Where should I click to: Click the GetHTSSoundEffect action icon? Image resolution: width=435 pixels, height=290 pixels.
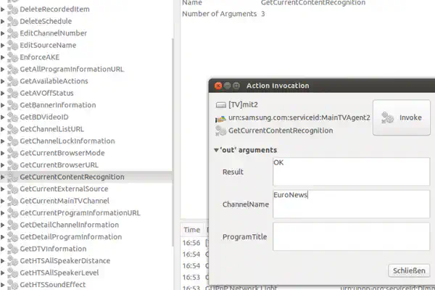pos(12,284)
